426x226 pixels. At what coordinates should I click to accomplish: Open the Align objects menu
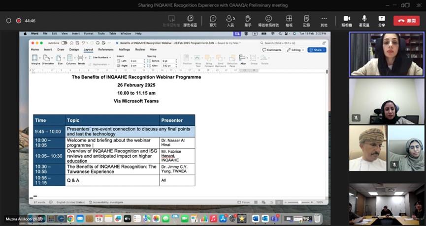click(x=243, y=59)
